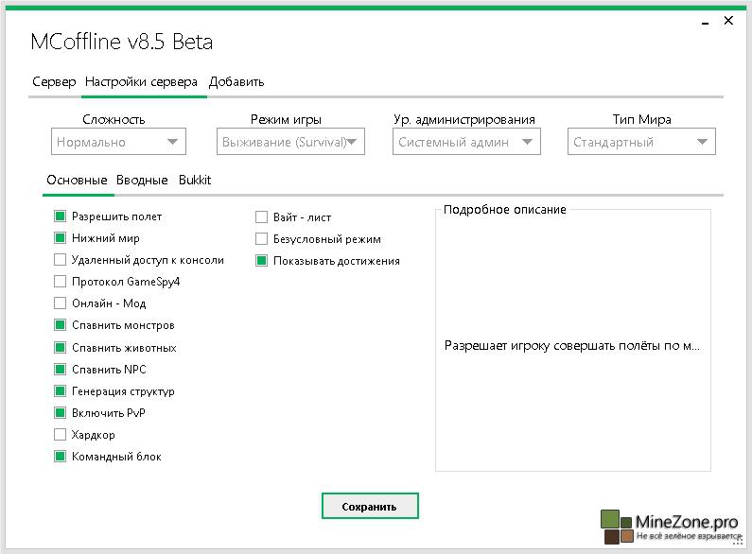Open the Ур. администрирования dropdown

(x=466, y=142)
